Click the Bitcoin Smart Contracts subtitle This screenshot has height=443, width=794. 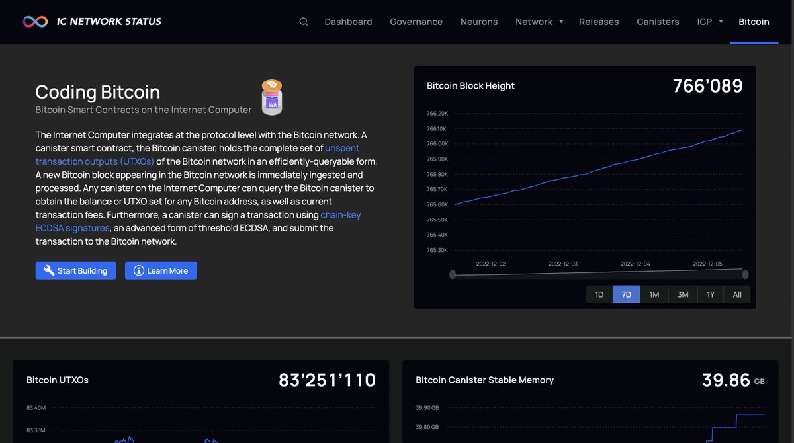click(x=144, y=110)
